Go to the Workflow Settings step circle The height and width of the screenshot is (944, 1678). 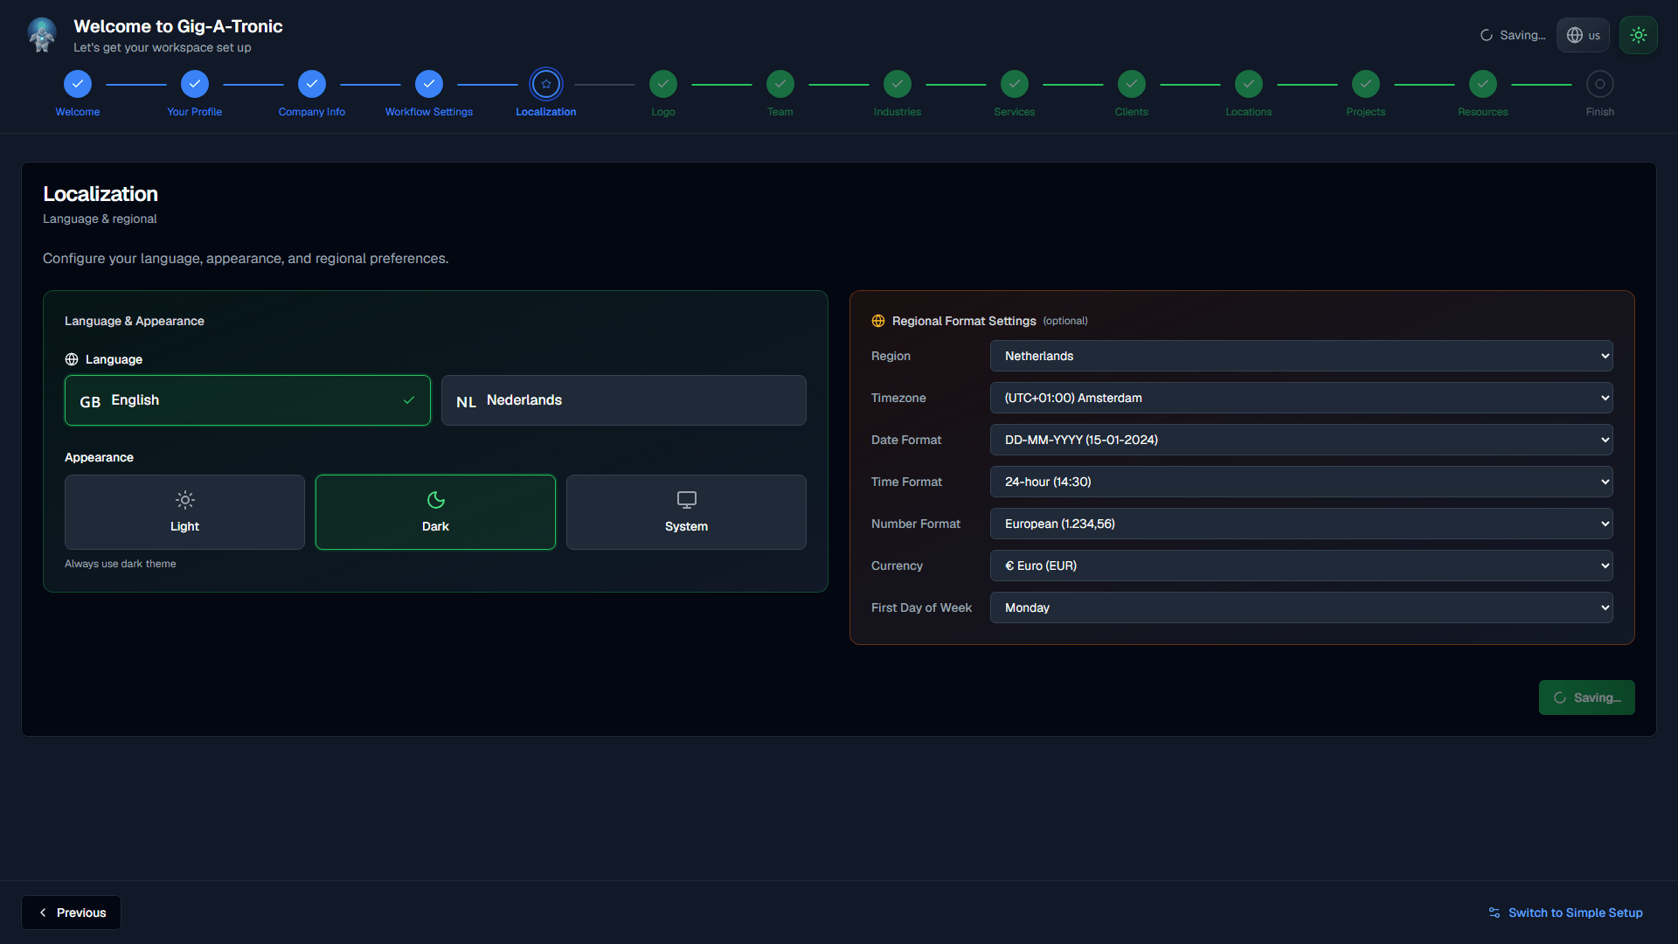[x=429, y=84]
